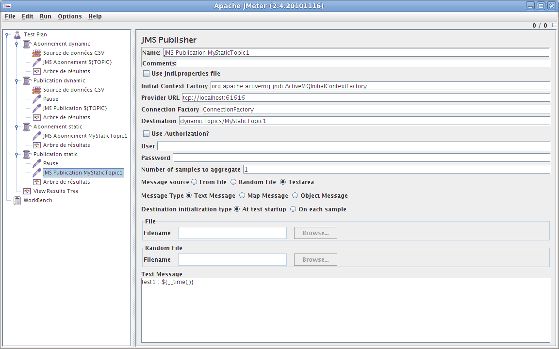Viewport: 559px width, 349px height.
Task: Click the thread group icon of Abonnement dynamic
Action: 27,44
